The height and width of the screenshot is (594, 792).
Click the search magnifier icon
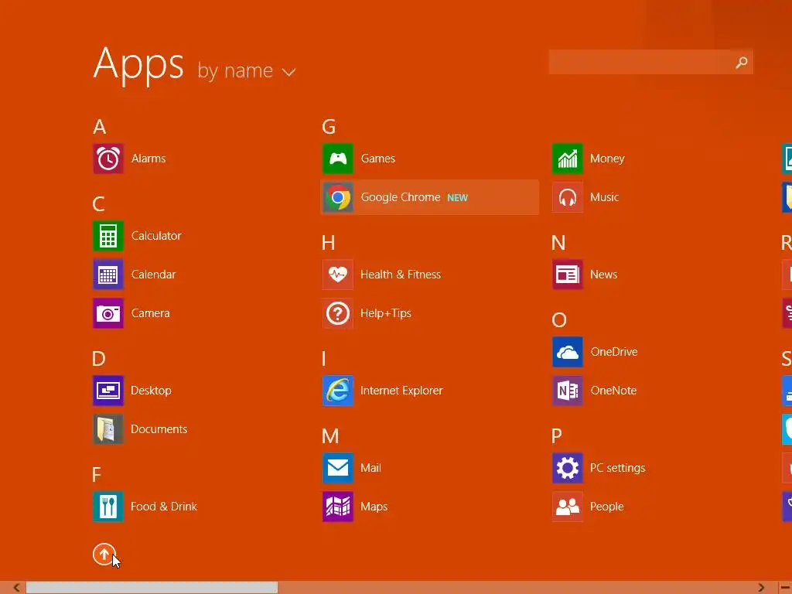click(x=742, y=62)
